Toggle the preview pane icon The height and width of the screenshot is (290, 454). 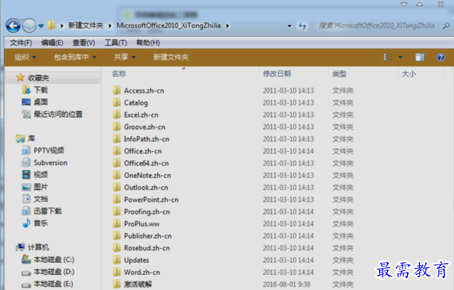point(420,57)
